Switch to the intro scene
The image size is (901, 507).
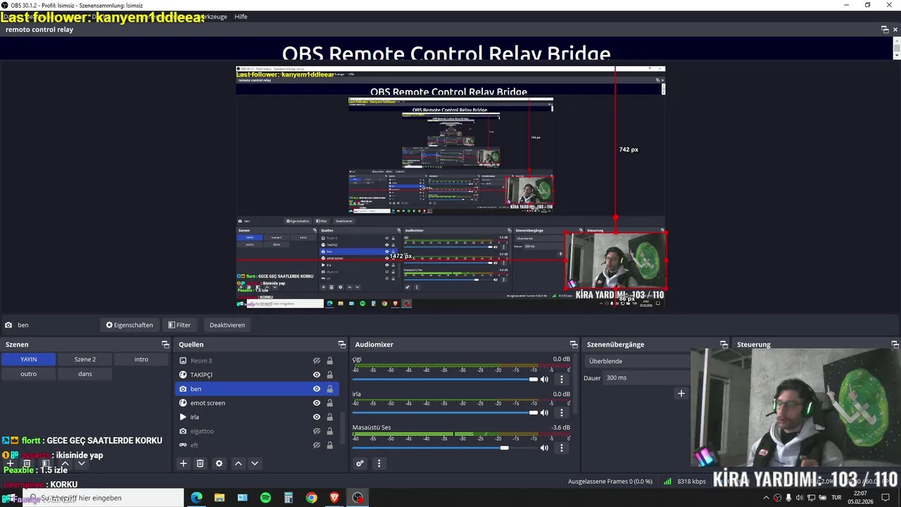coord(141,359)
